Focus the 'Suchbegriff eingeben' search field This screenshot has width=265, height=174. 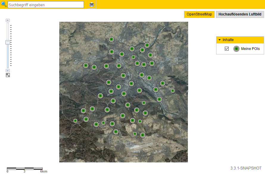tap(46, 5)
